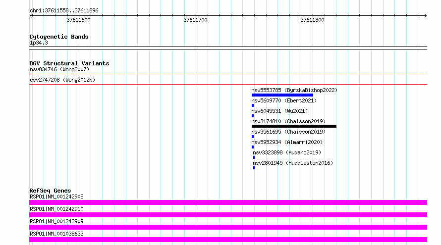Viewport: 441px width, 245px height.
Task: Open nsv3174810 (Chaisson2019) label
Action: tap(288, 121)
